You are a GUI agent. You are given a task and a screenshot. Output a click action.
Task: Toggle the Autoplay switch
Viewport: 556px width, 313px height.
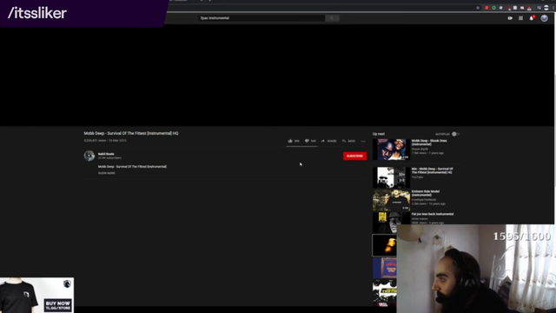(x=455, y=134)
